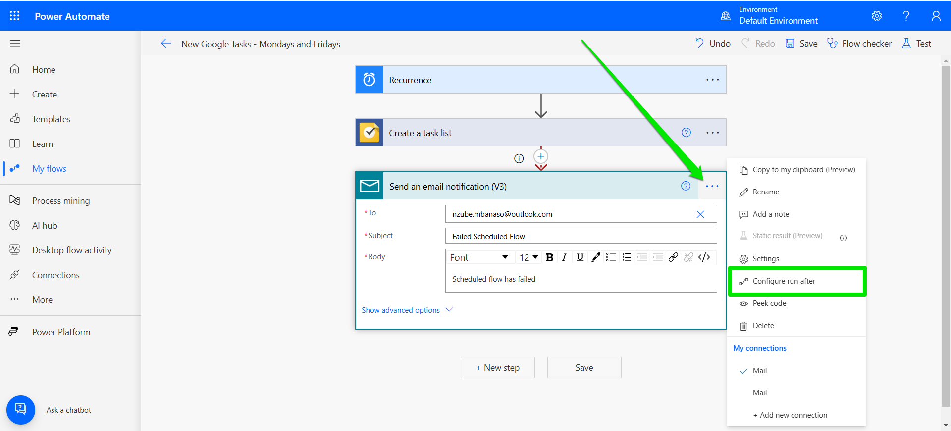
Task: Apply underline formatting in Body
Action: (x=580, y=257)
